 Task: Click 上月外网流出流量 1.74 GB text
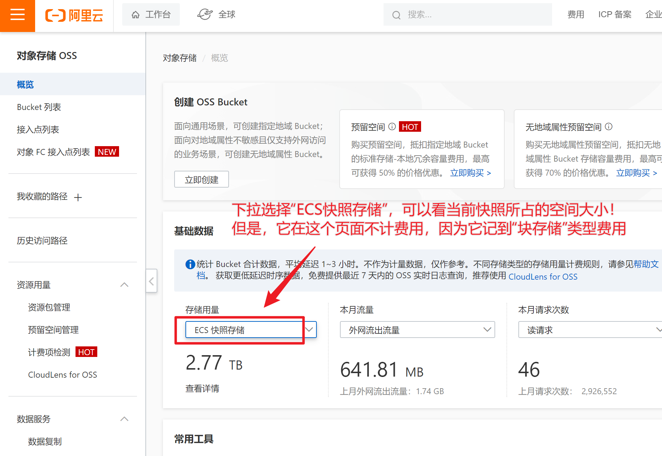pyautogui.click(x=392, y=391)
